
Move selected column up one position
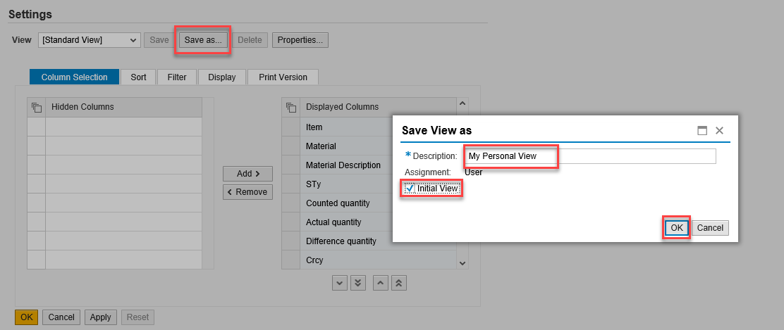point(381,283)
